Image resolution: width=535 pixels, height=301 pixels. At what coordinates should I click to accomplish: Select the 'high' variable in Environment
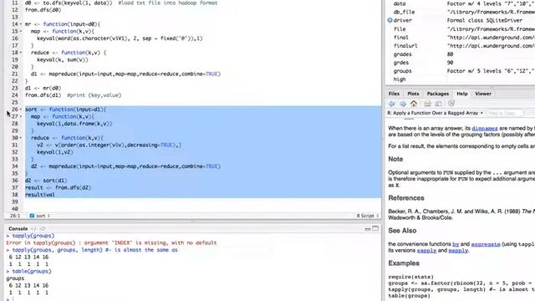point(400,79)
